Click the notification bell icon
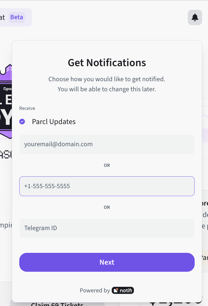Screen dimensions: 208x306 pyautogui.click(x=195, y=17)
